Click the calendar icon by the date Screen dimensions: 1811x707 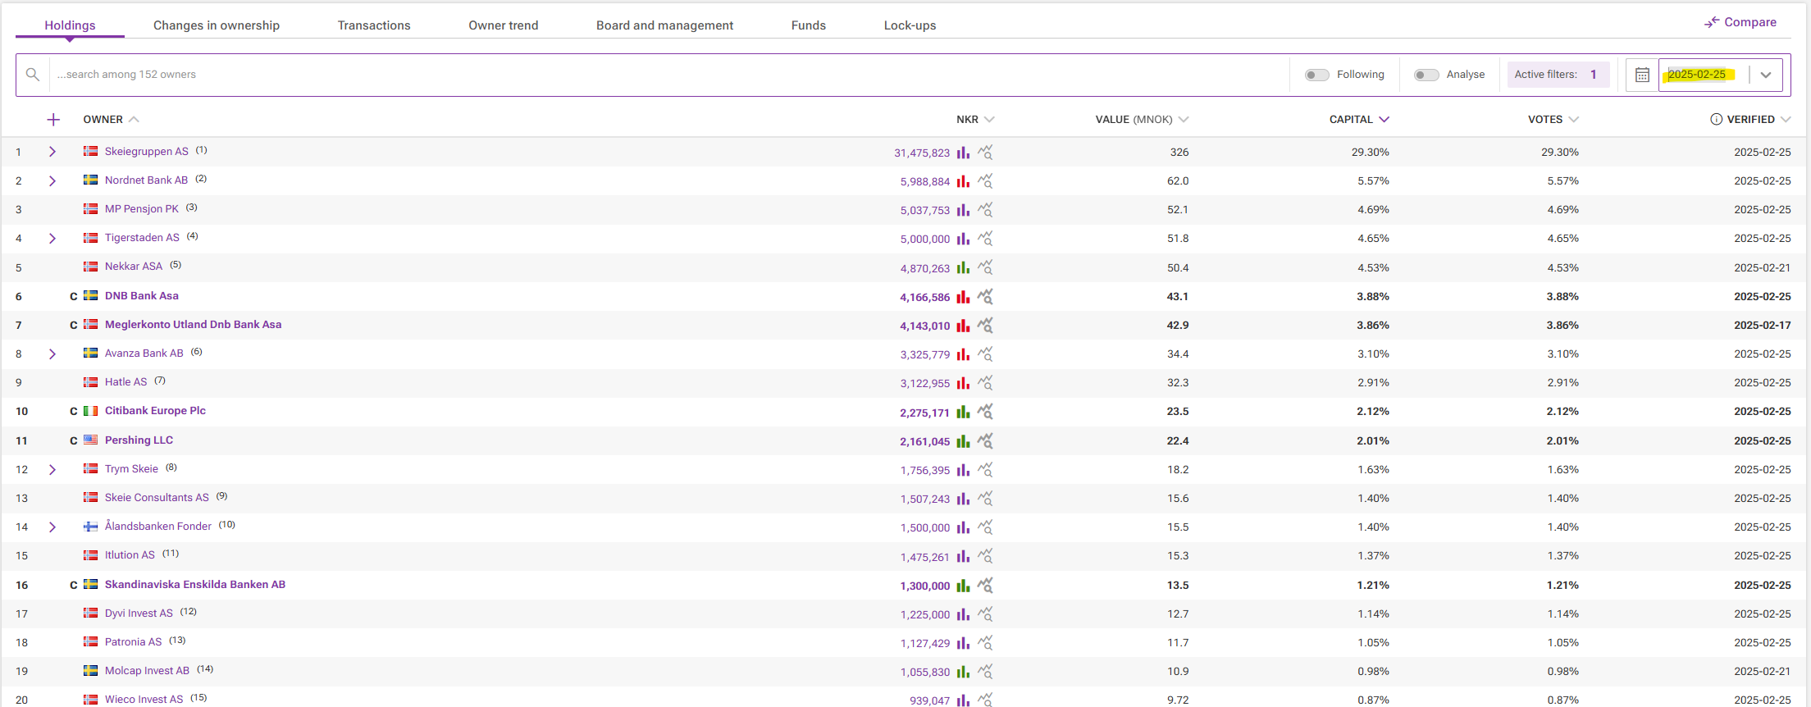tap(1642, 75)
